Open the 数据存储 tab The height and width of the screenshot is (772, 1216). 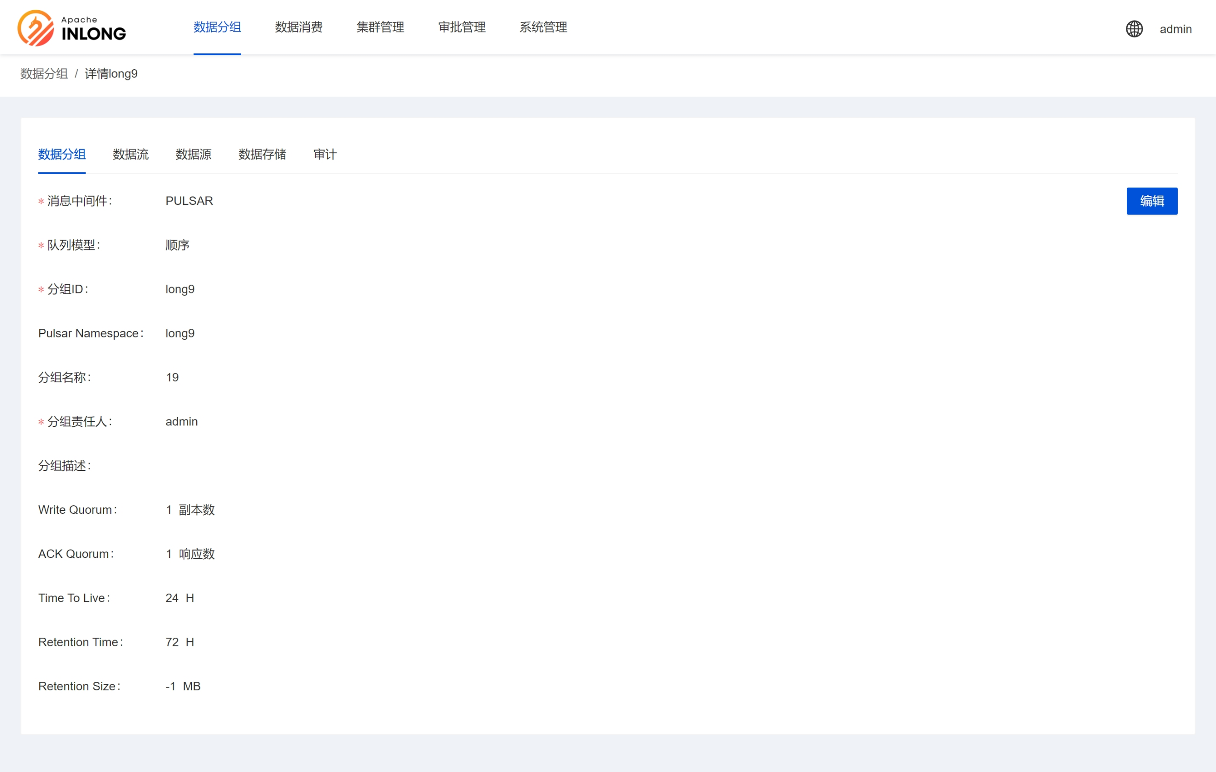(262, 154)
